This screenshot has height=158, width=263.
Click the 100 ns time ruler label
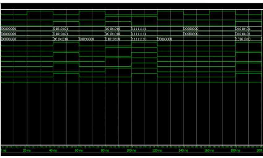131,150
